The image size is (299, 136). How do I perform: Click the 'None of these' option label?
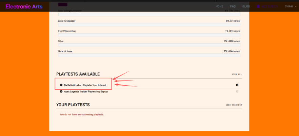point(65,51)
